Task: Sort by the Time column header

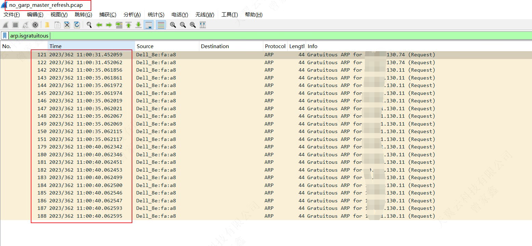Action: 91,46
